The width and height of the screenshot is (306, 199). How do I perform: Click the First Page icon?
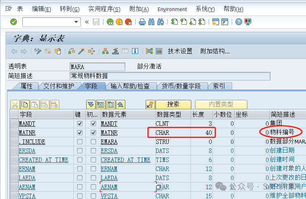tap(174, 22)
